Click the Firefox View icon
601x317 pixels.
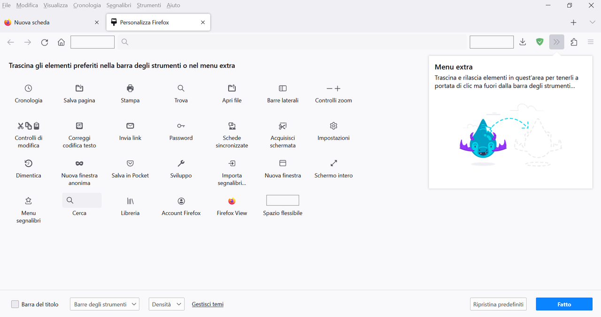click(232, 200)
